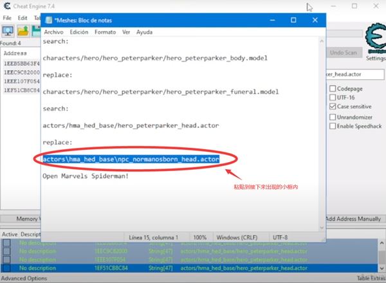Toggle Active box for 1EE107F054 entry

pos(6,260)
